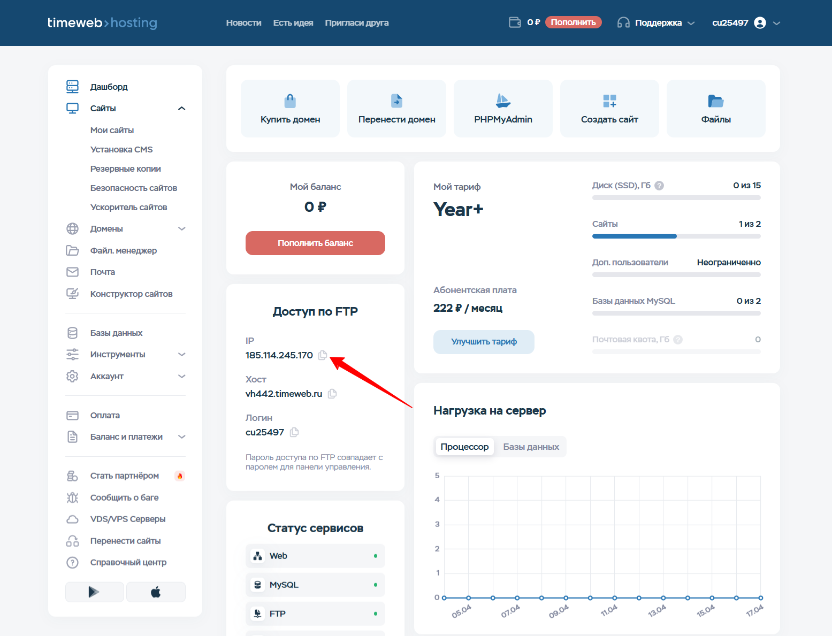Open Ускоритель сайтов
The image size is (832, 636).
(128, 208)
